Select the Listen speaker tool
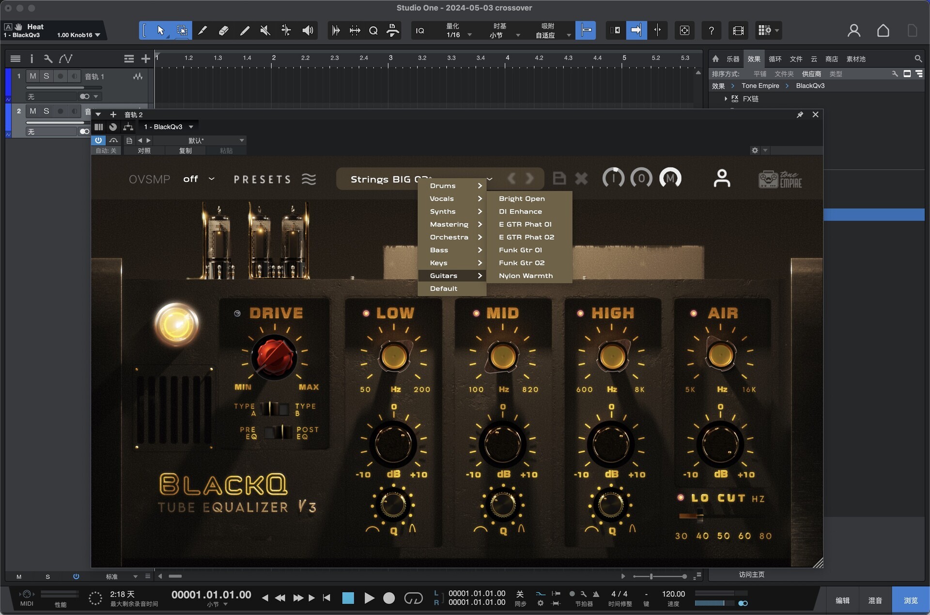This screenshot has height=615, width=930. [x=308, y=31]
